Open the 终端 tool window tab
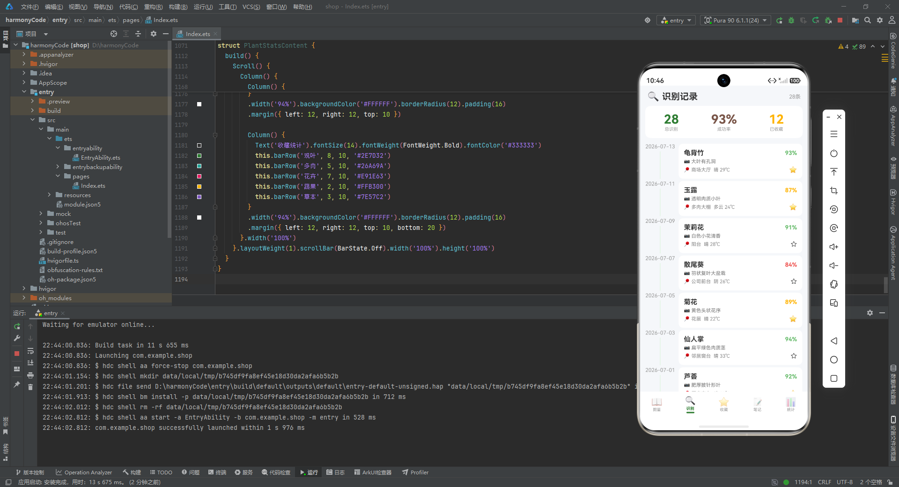Image resolution: width=899 pixels, height=487 pixels. 217,472
